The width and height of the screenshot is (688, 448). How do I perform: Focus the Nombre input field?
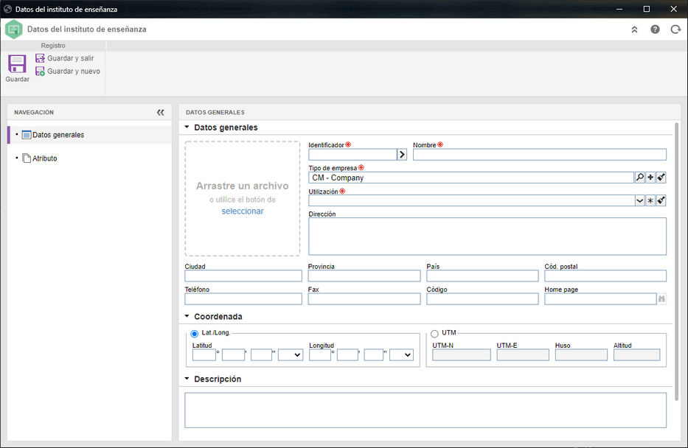point(539,154)
